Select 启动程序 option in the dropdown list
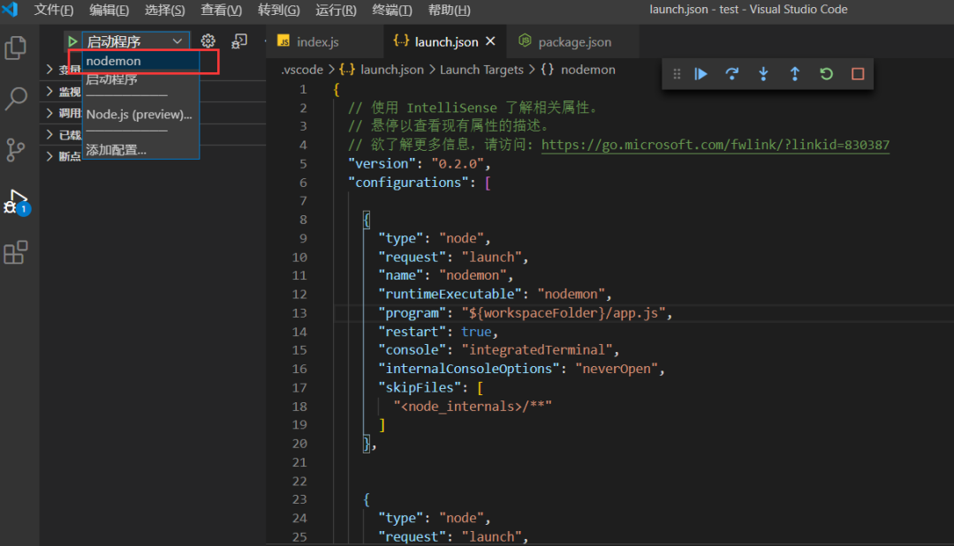954x546 pixels. click(x=140, y=79)
